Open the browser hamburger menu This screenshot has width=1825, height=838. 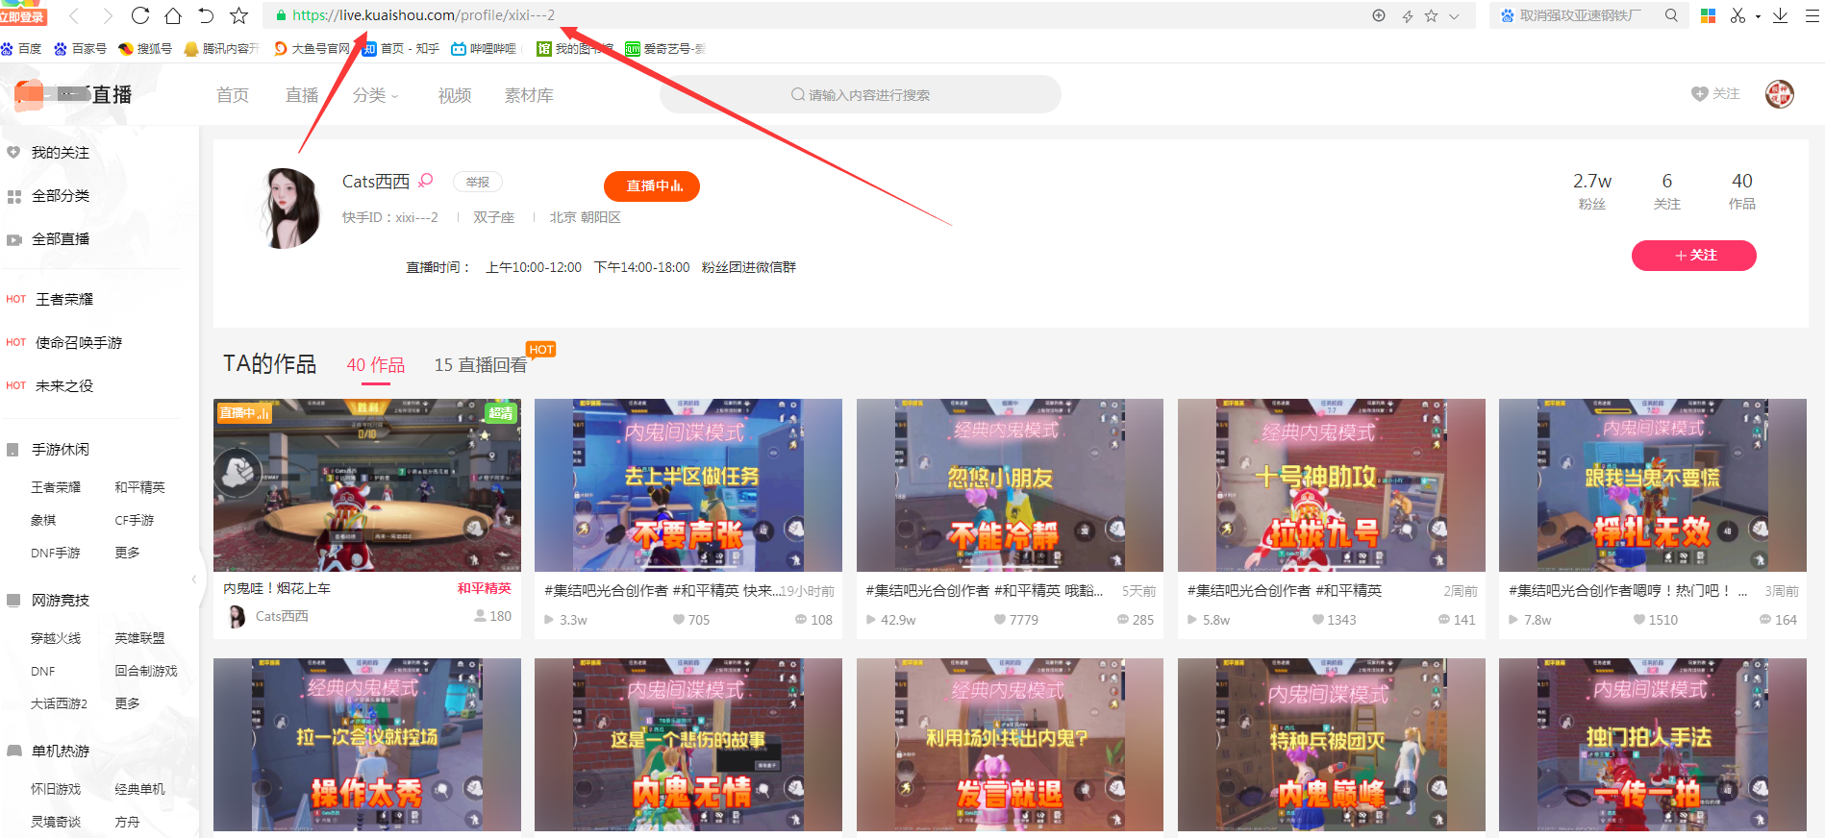1812,15
